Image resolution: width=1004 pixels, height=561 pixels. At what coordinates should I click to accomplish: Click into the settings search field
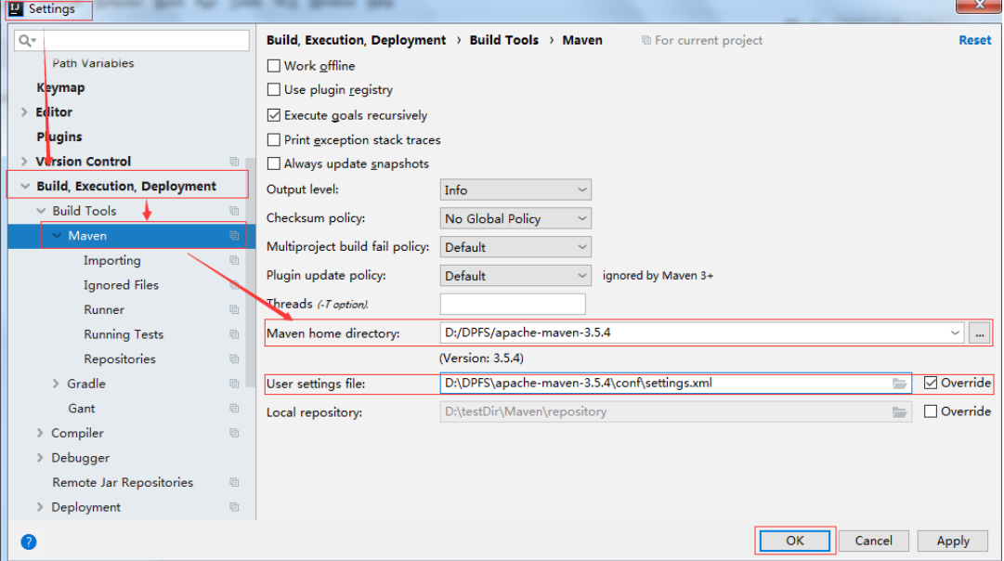pyautogui.click(x=132, y=41)
